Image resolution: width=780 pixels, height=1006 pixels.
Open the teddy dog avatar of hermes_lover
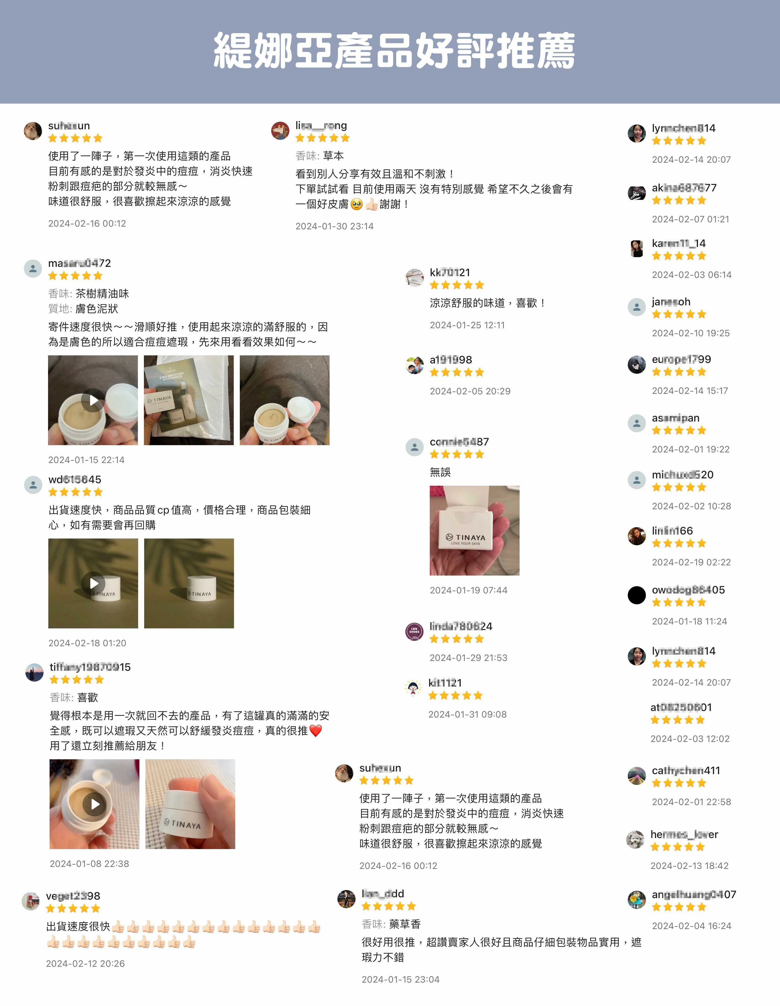click(635, 839)
